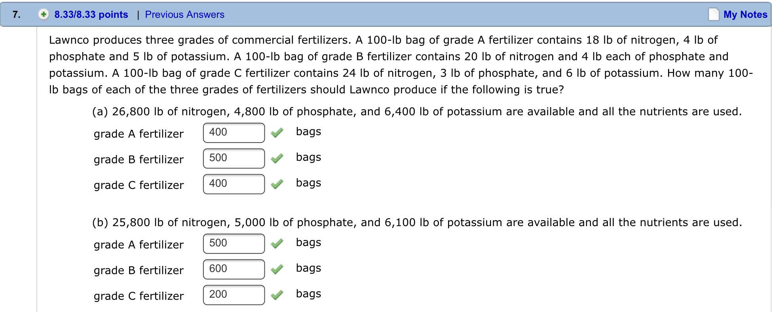Screen dimensions: 773x312
Task: Open the Previous Answers link
Action: tap(184, 15)
